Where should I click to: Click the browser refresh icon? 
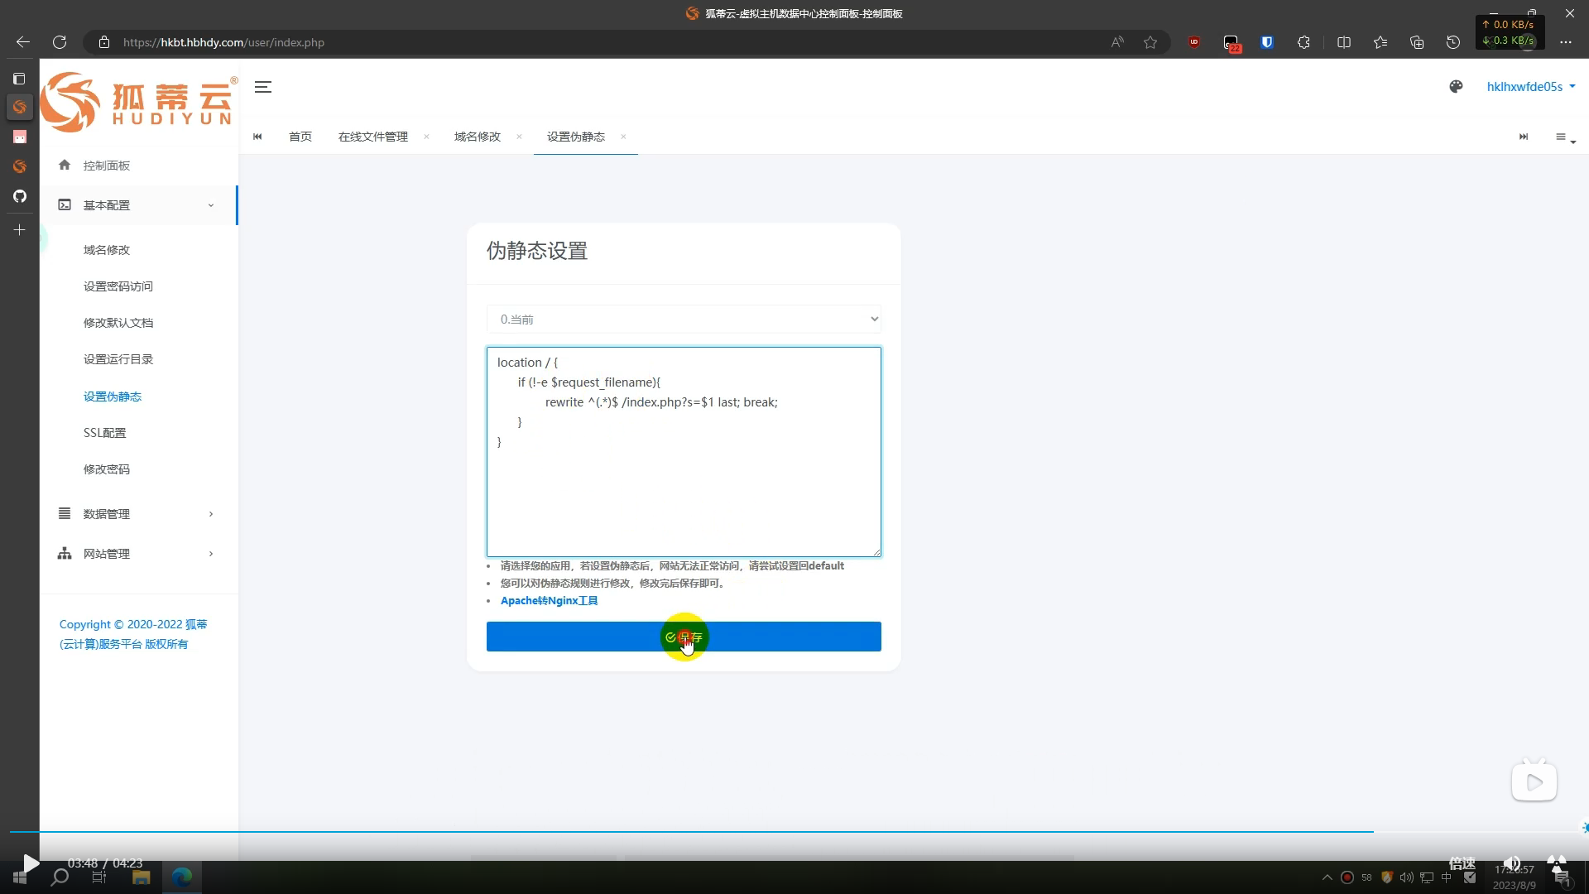point(60,42)
